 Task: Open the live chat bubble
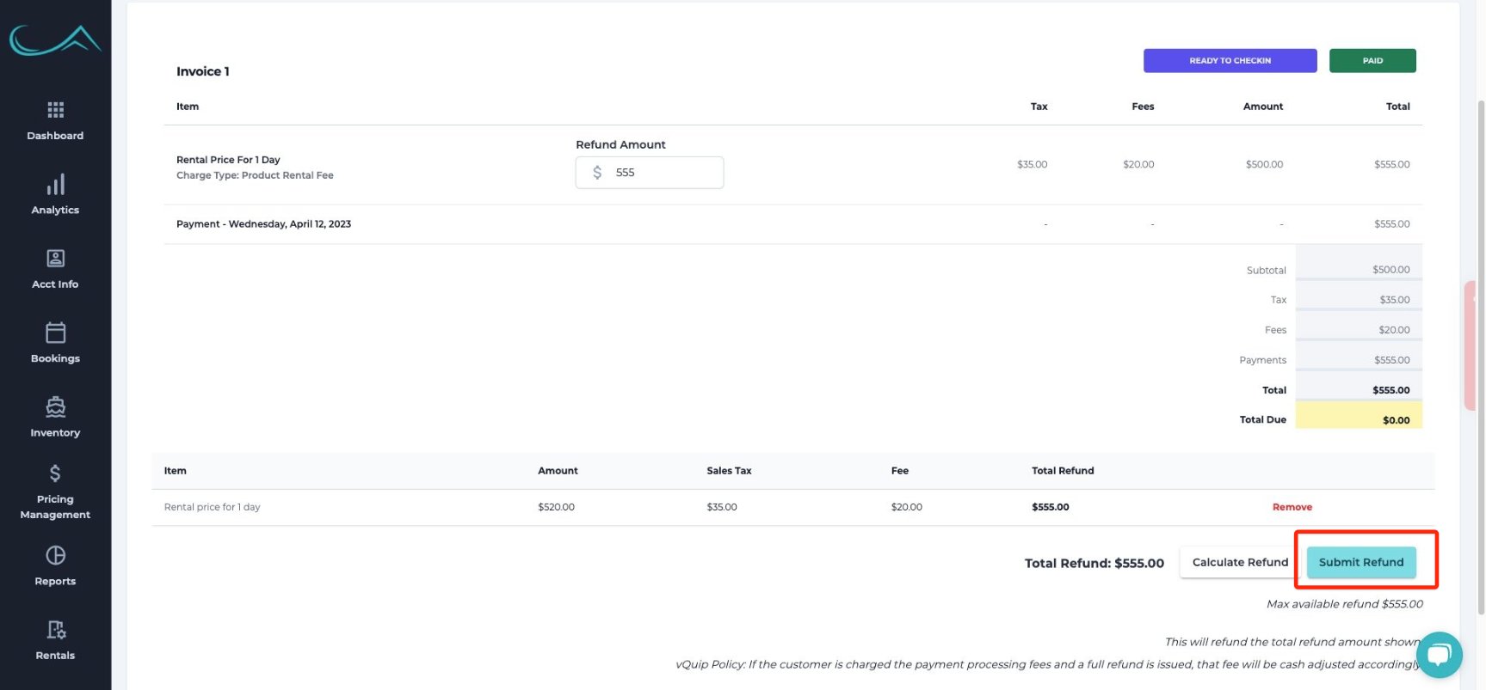point(1439,655)
